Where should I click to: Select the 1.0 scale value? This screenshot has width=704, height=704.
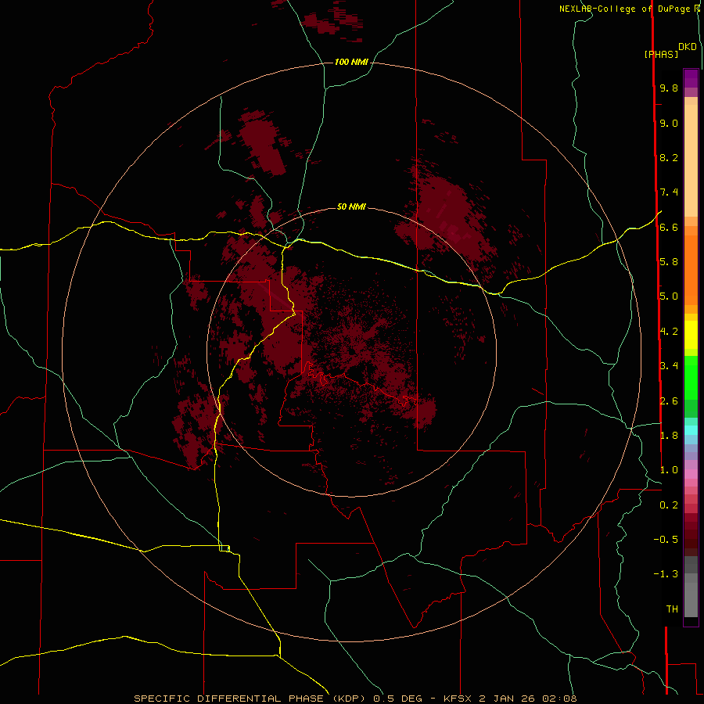coord(669,470)
